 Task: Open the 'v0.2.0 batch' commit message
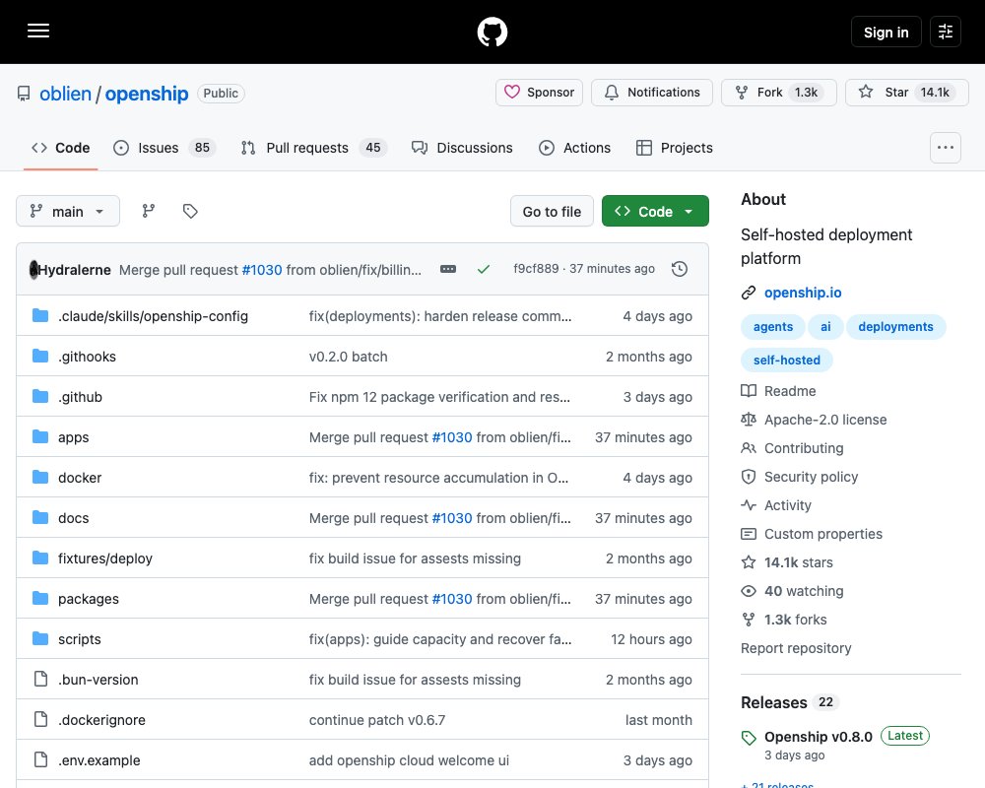click(x=348, y=357)
